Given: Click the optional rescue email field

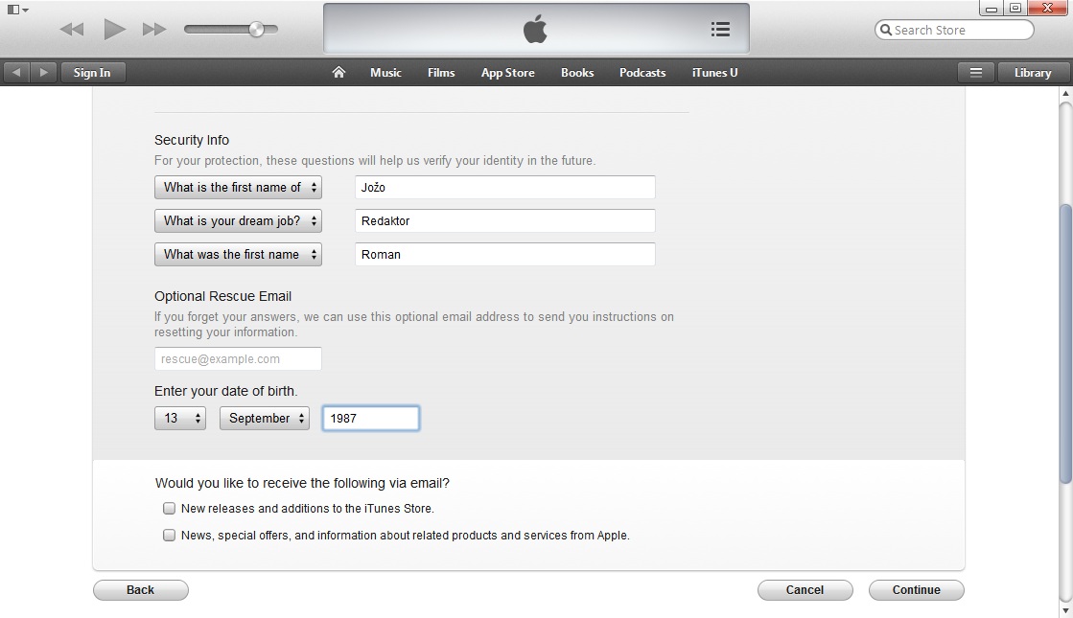Looking at the screenshot, I should point(237,357).
